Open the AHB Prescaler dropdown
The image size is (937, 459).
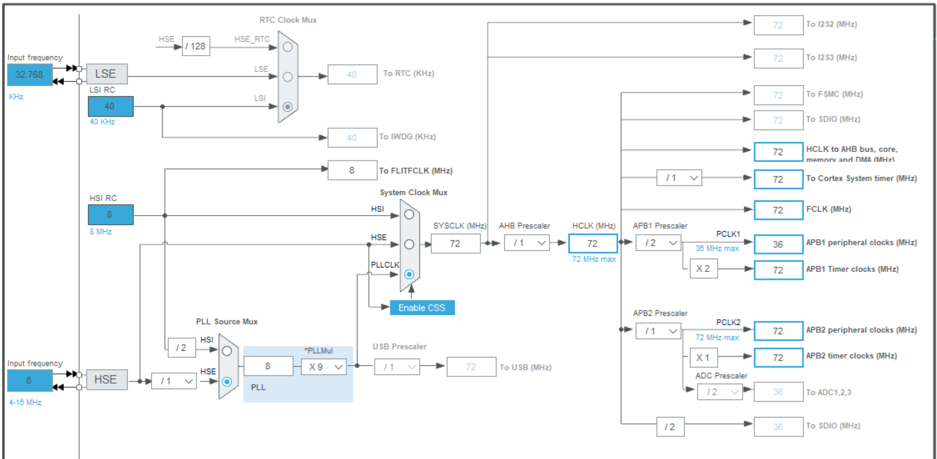[x=525, y=243]
